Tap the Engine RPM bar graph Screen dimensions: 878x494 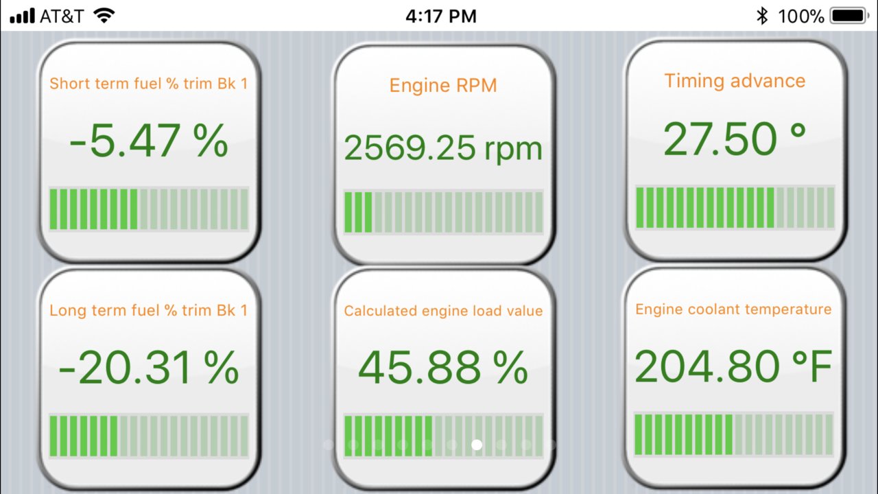point(443,213)
